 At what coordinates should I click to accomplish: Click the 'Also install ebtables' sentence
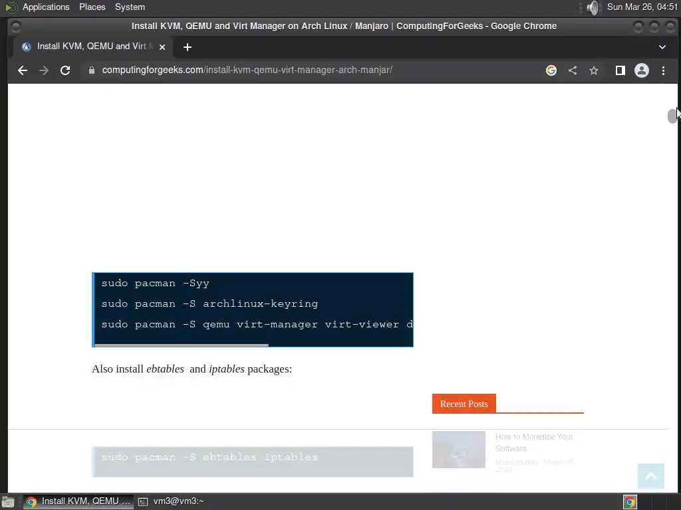tap(192, 369)
